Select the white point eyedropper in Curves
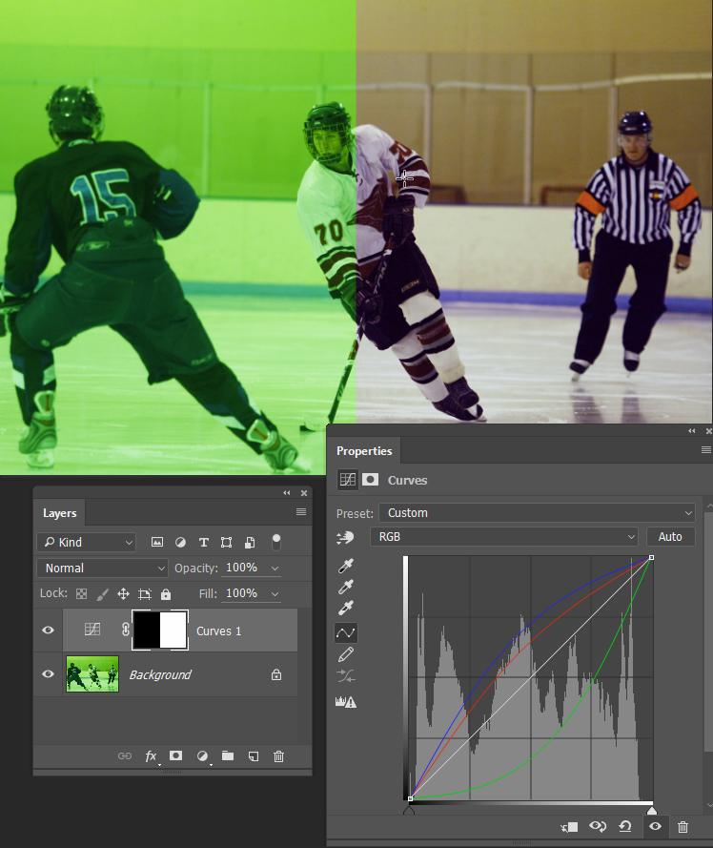 tap(346, 608)
